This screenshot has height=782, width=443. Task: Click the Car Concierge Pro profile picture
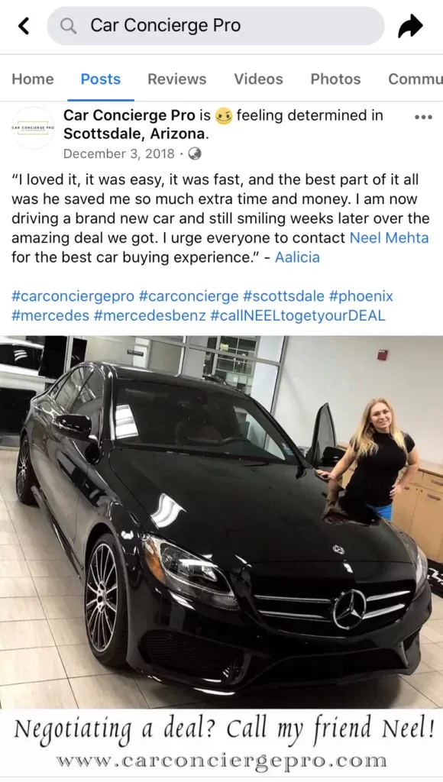33,128
